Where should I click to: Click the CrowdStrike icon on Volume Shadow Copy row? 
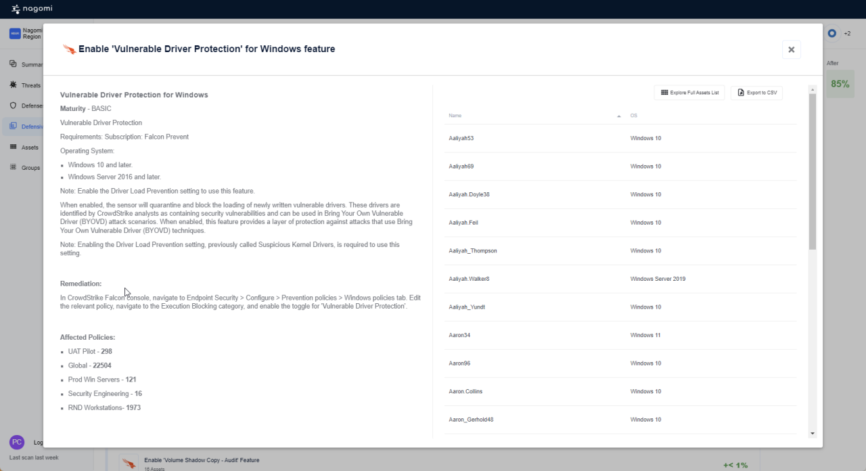129,463
